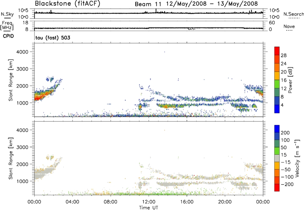304x210 pixels.
Task: Click the blue top segment of velocity colorbar
Action: tap(277, 129)
